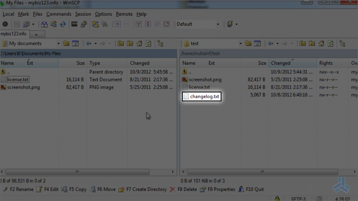358x201 pixels.
Task: Open Preferences with the gear icon
Action: point(5,24)
